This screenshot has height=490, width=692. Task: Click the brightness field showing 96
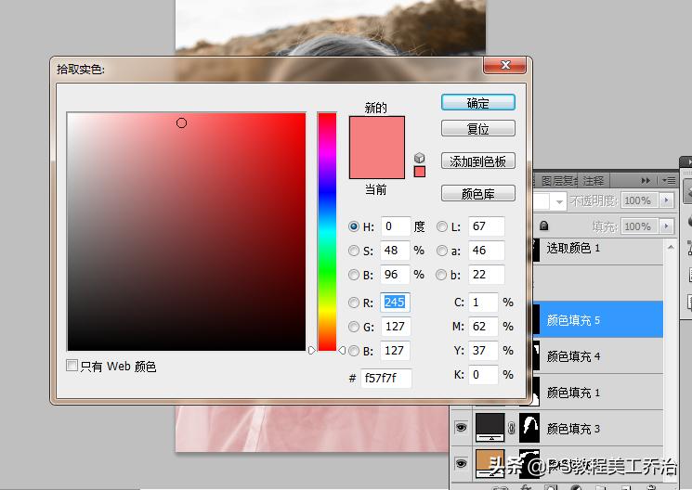point(396,275)
